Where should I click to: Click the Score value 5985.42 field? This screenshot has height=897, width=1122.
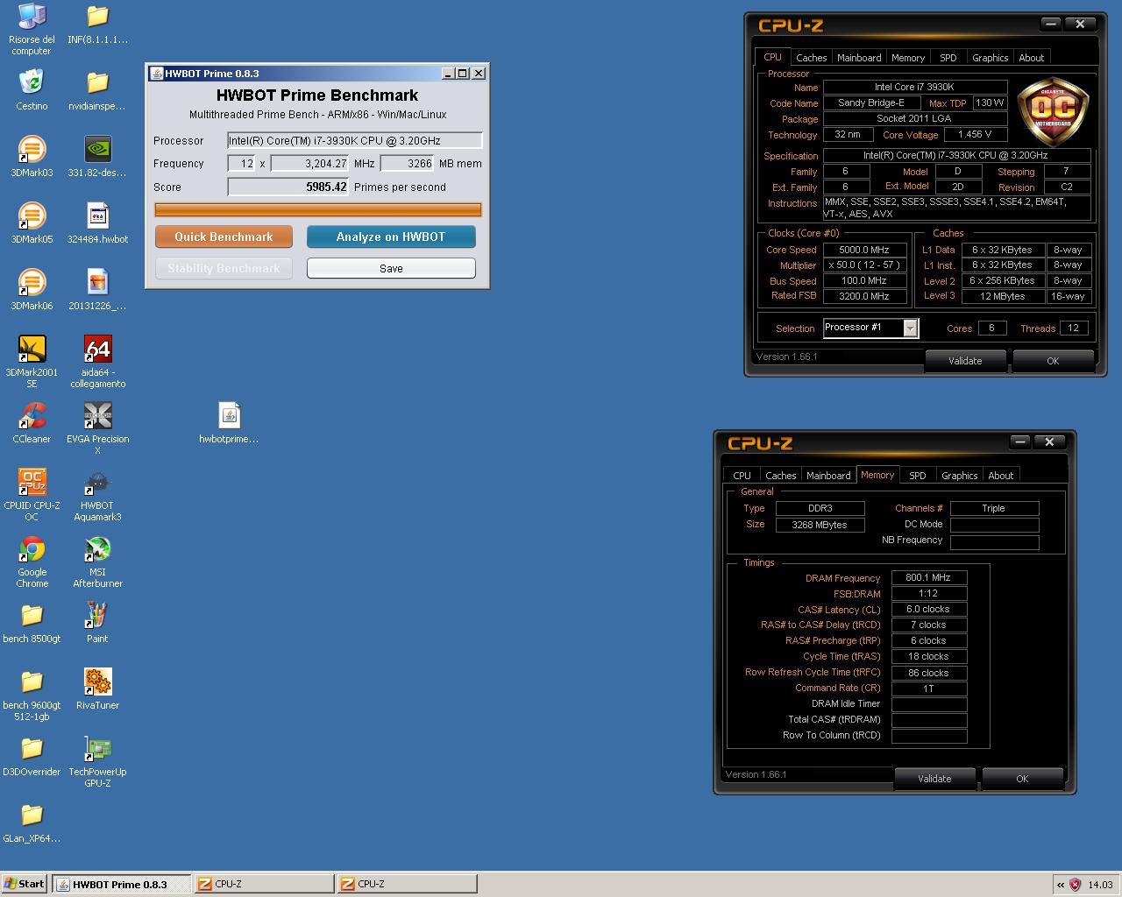coord(288,187)
